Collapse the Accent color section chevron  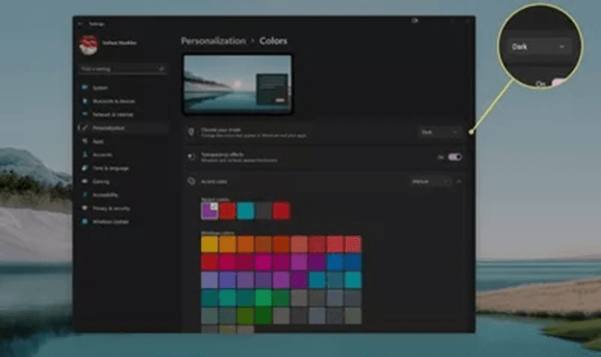460,181
